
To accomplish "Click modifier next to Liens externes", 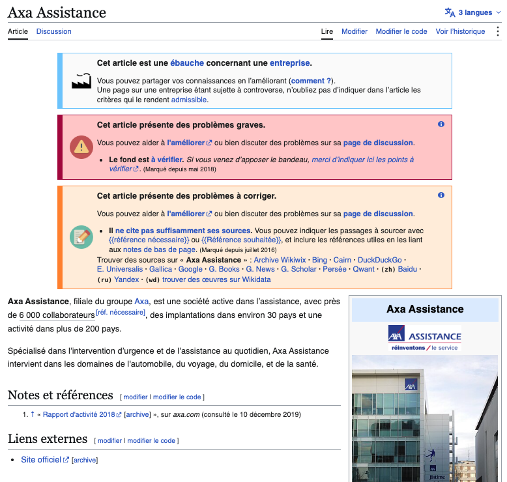I will [110, 440].
